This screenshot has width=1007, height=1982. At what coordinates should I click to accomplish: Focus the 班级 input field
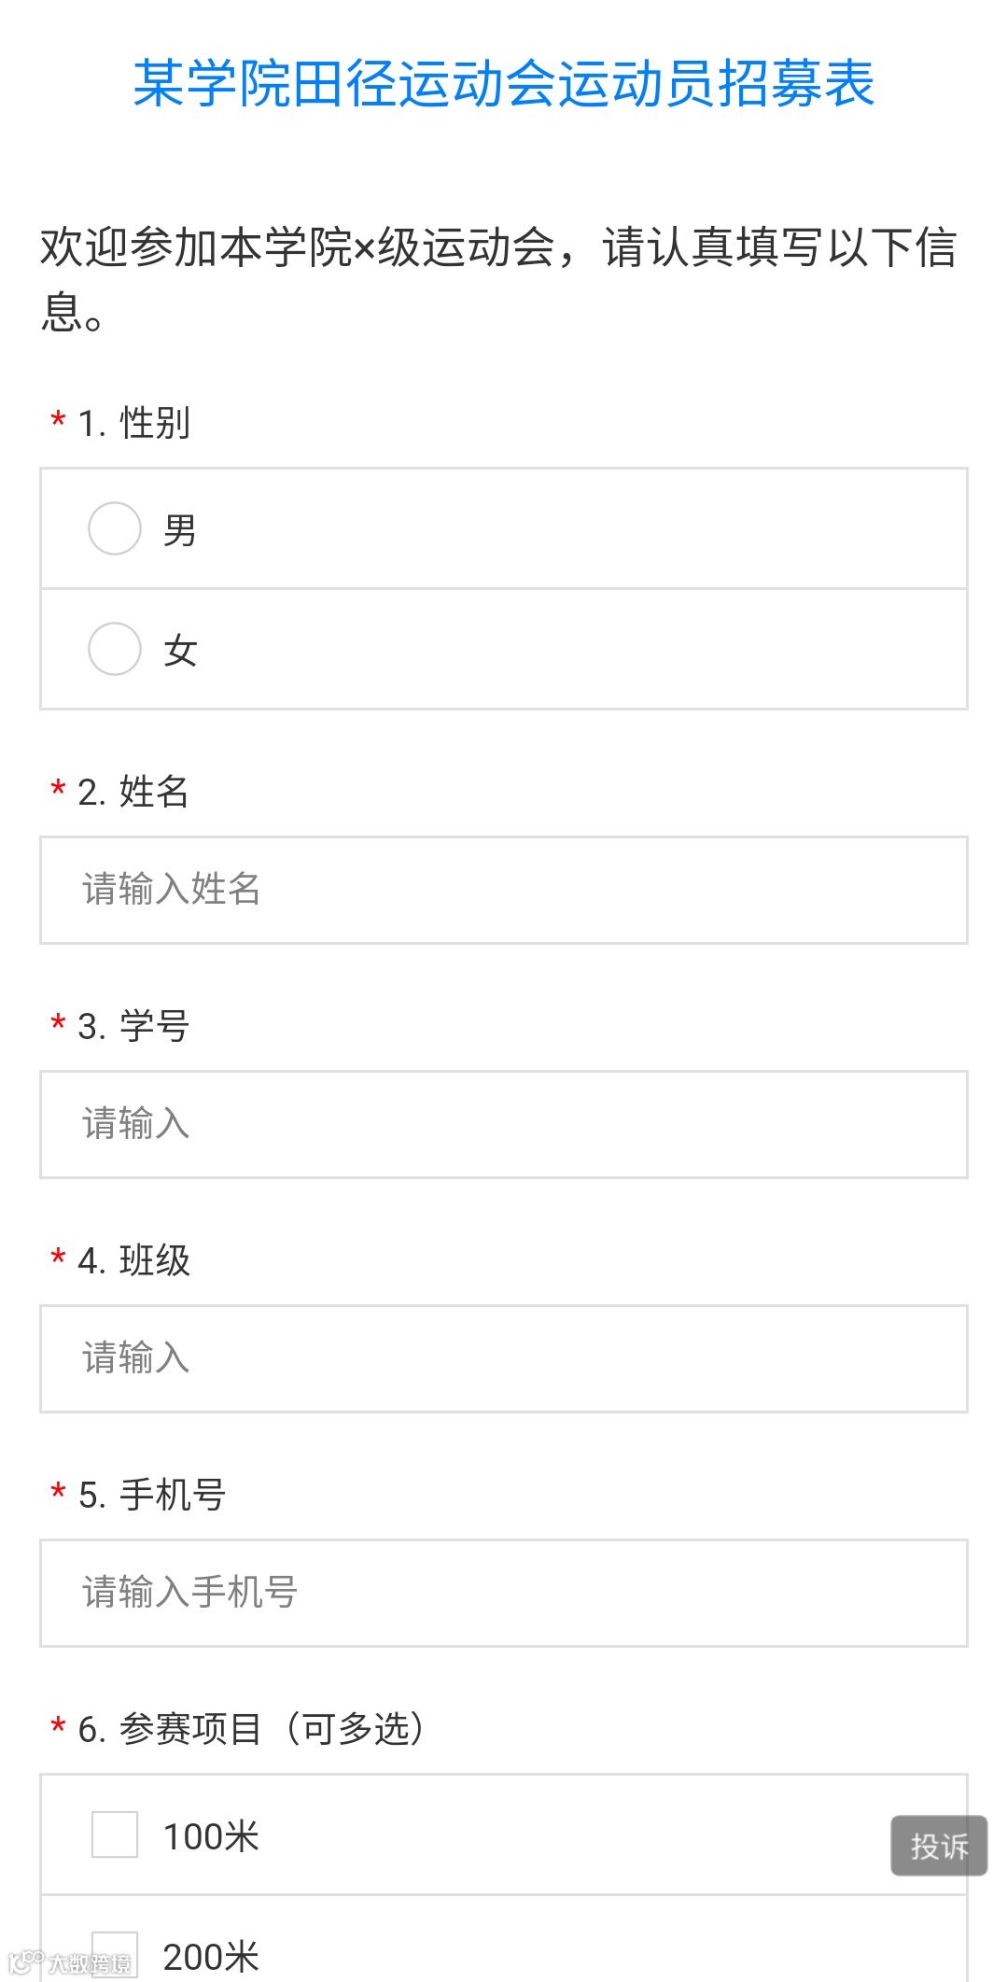(x=503, y=1358)
